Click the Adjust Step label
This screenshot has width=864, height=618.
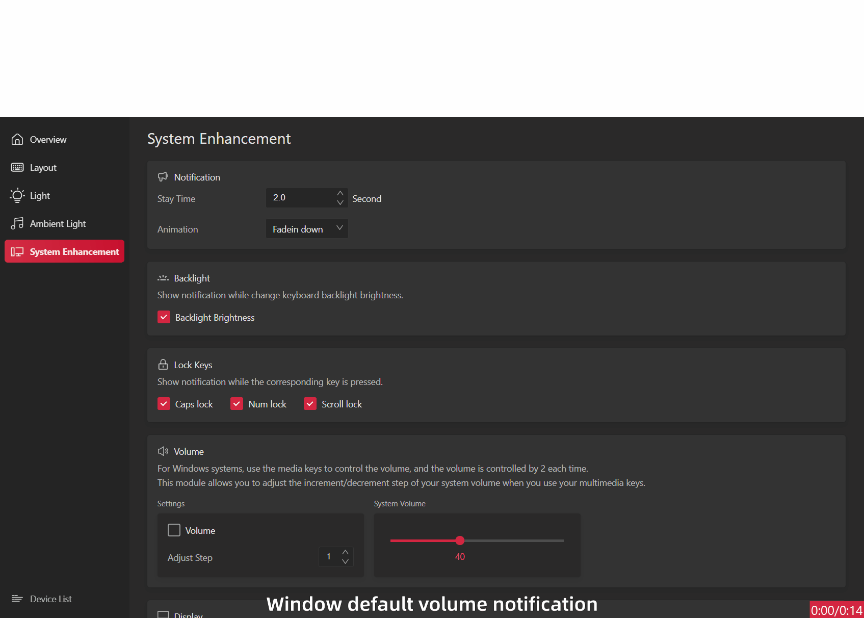(x=190, y=558)
